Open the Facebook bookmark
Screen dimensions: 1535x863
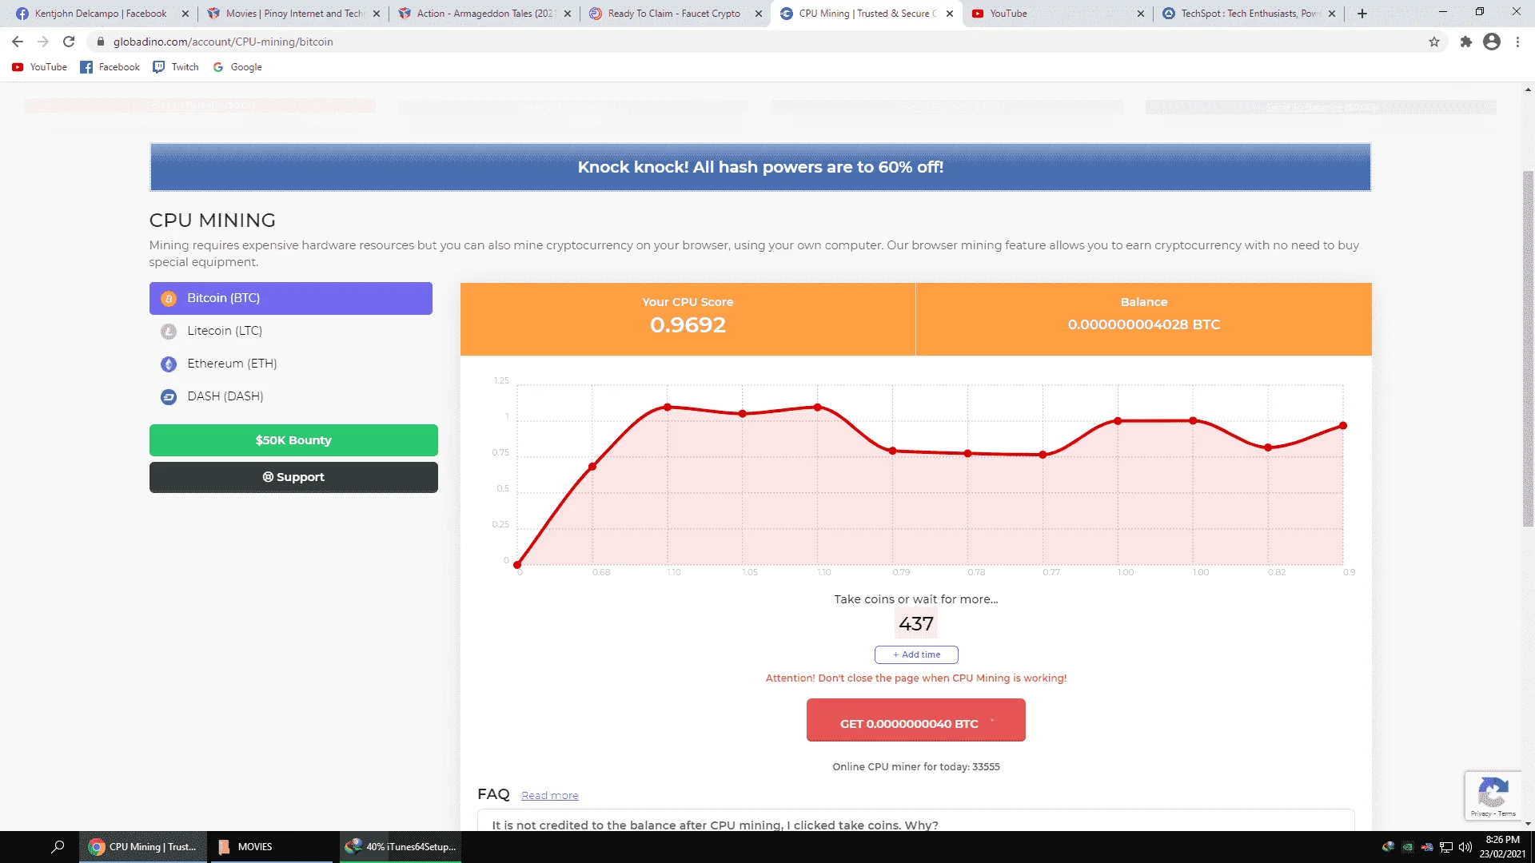(x=110, y=67)
